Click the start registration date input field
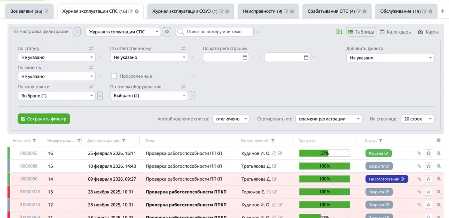449x218 pixels. [226, 57]
